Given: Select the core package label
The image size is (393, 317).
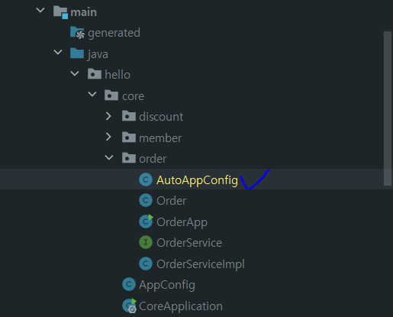Looking at the screenshot, I should tap(133, 96).
